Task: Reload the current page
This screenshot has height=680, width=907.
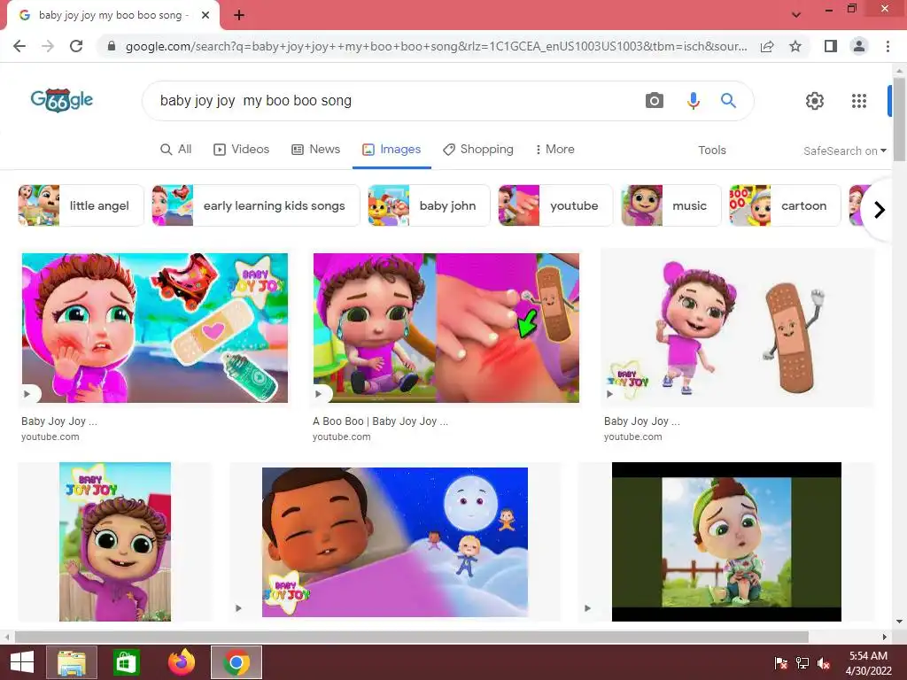Action: coord(76,46)
